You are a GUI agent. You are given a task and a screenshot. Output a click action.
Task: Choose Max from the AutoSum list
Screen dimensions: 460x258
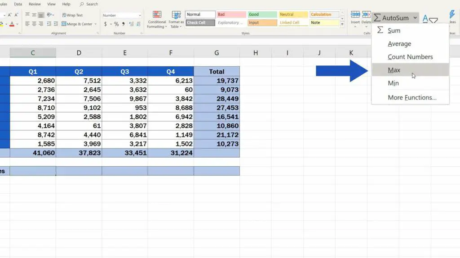(x=394, y=70)
